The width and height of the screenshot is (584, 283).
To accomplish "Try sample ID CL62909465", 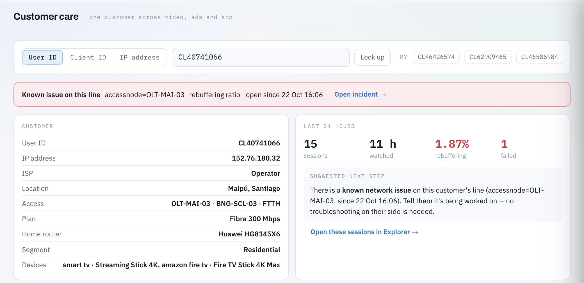I will click(x=488, y=57).
